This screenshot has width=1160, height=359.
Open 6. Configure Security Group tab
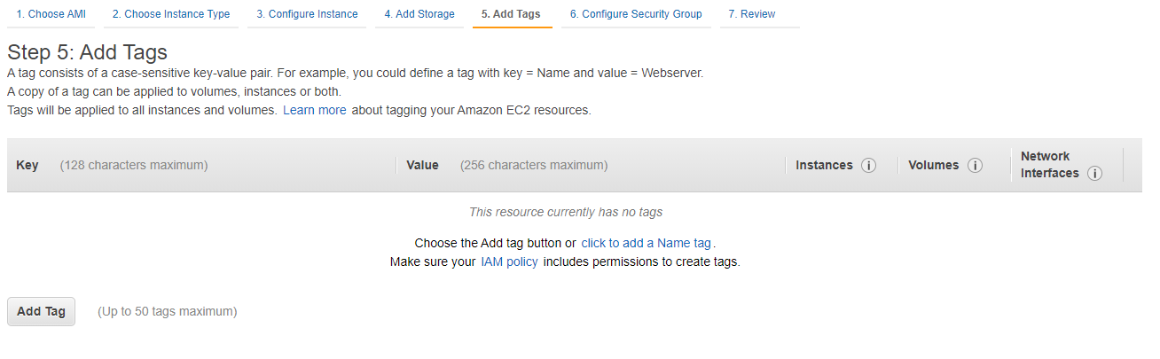coord(636,14)
